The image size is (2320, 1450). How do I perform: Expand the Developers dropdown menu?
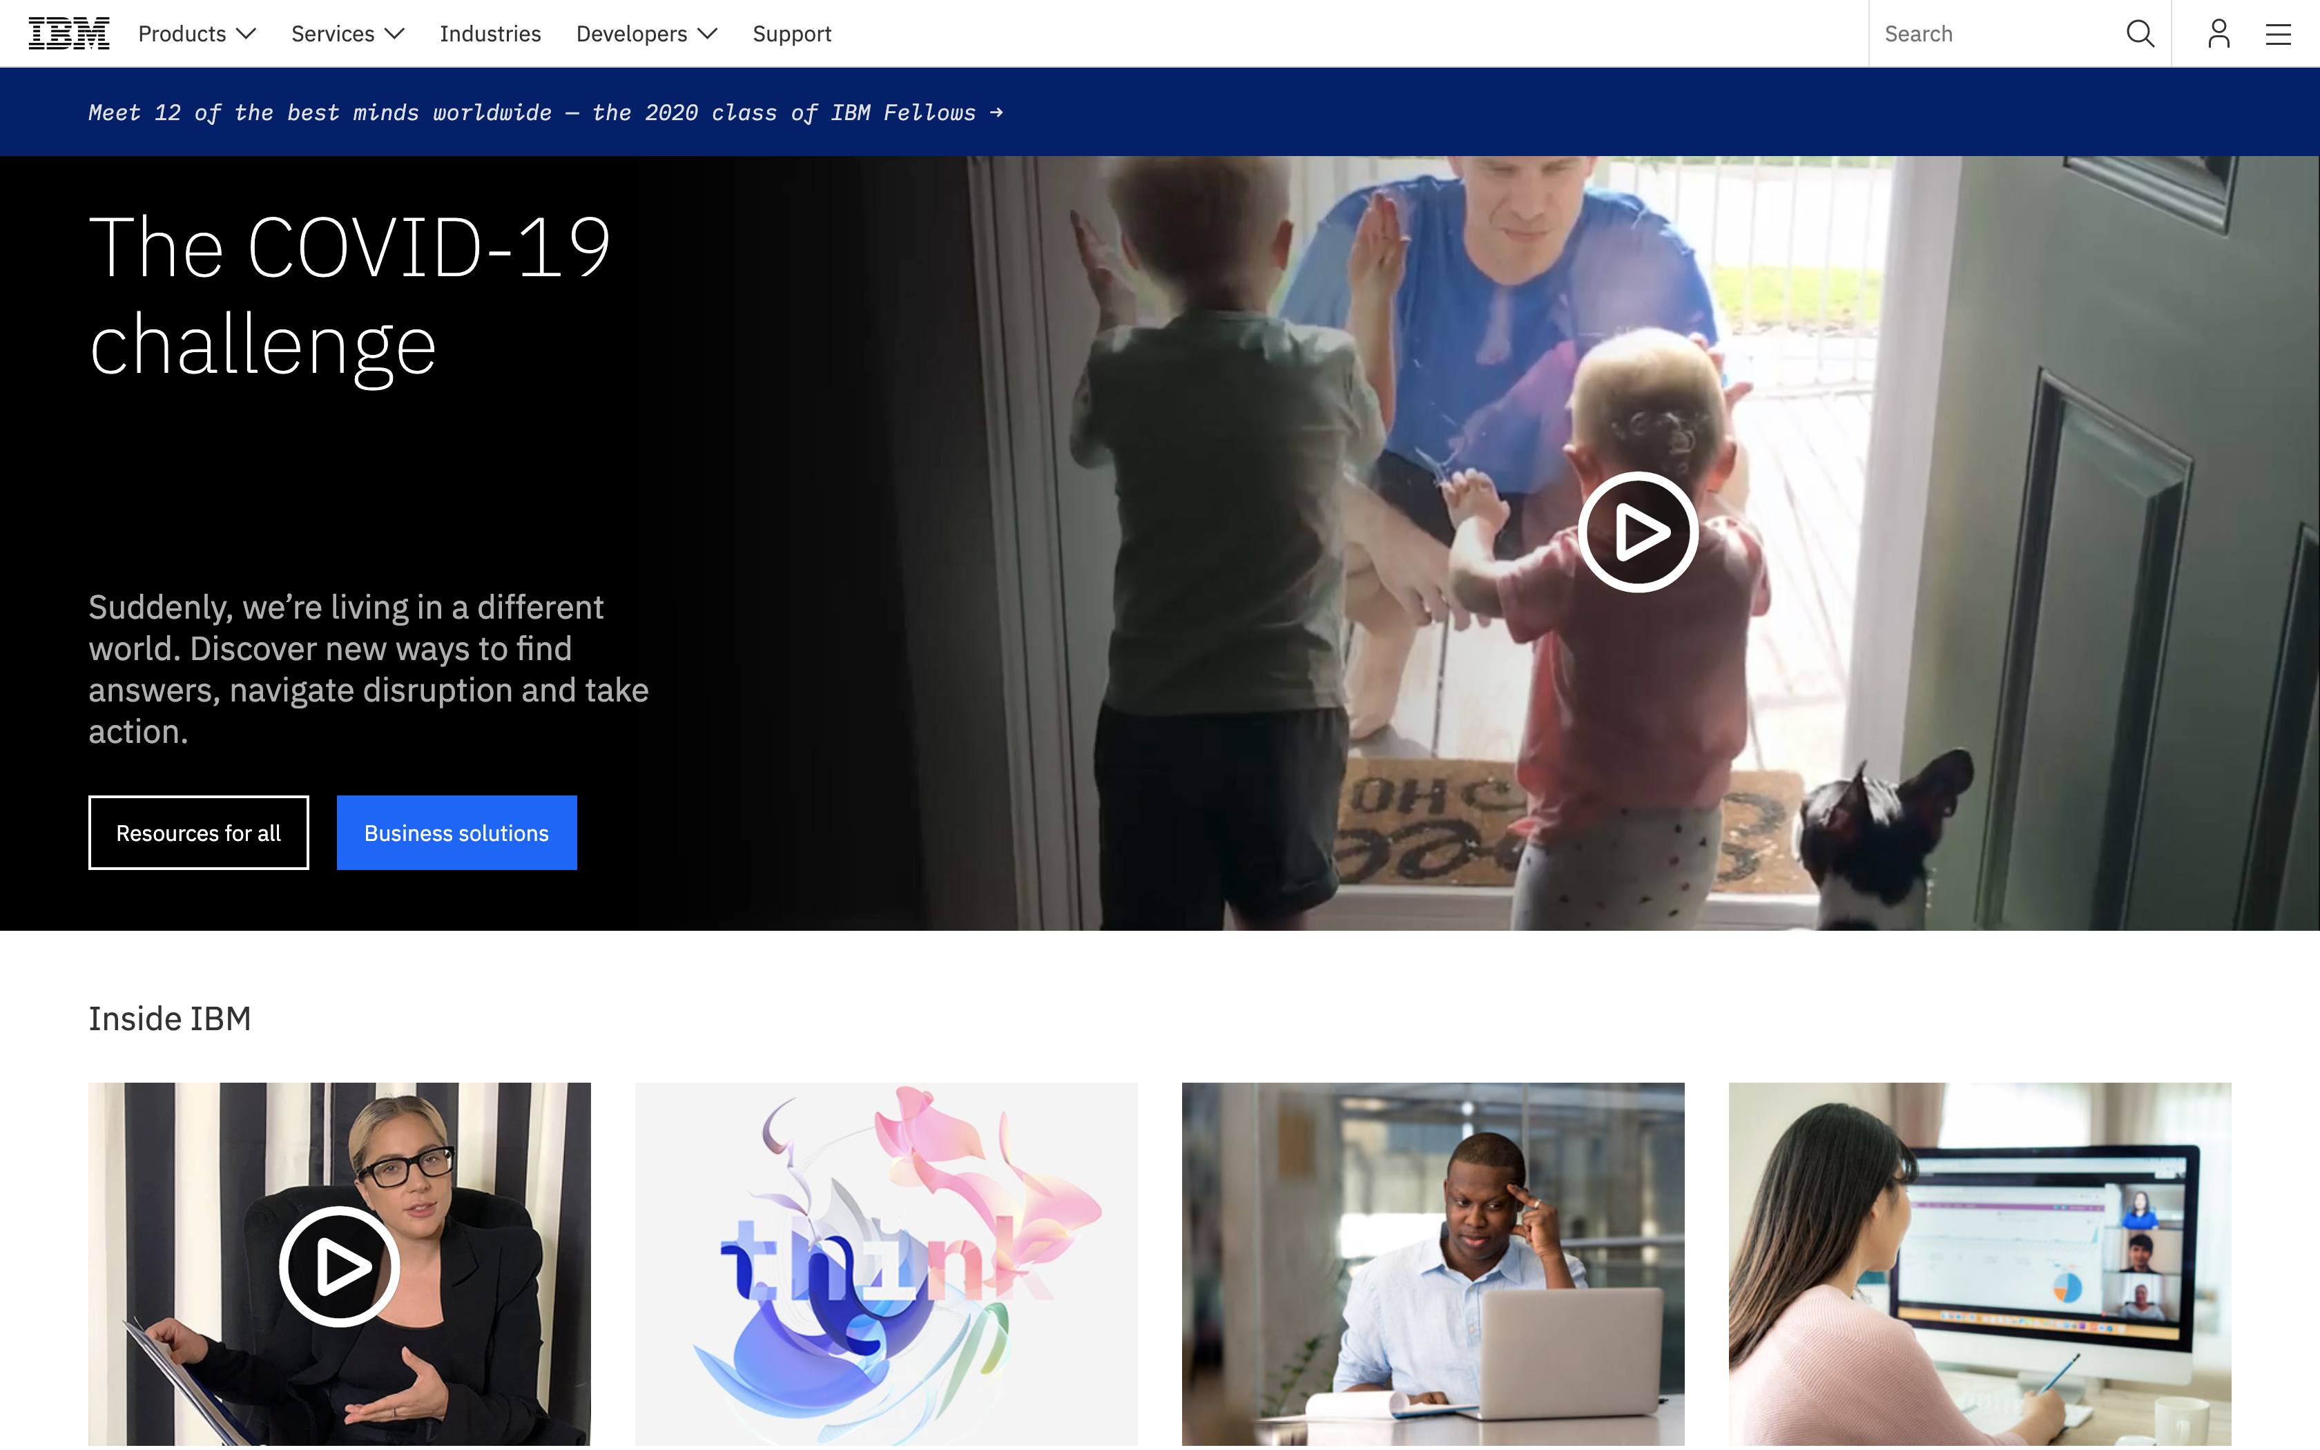[646, 34]
